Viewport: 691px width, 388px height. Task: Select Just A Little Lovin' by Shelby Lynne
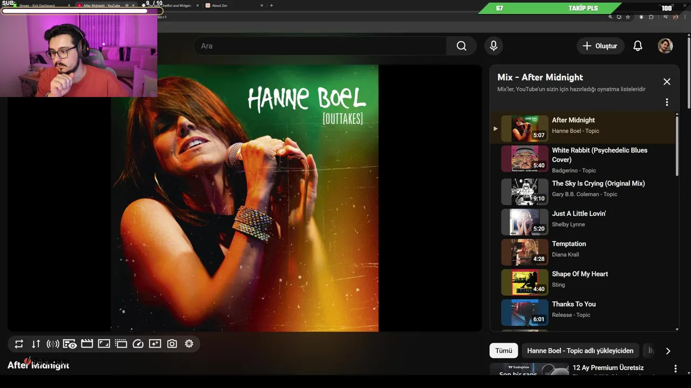click(x=582, y=221)
